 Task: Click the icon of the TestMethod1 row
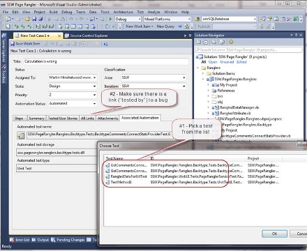(107, 182)
